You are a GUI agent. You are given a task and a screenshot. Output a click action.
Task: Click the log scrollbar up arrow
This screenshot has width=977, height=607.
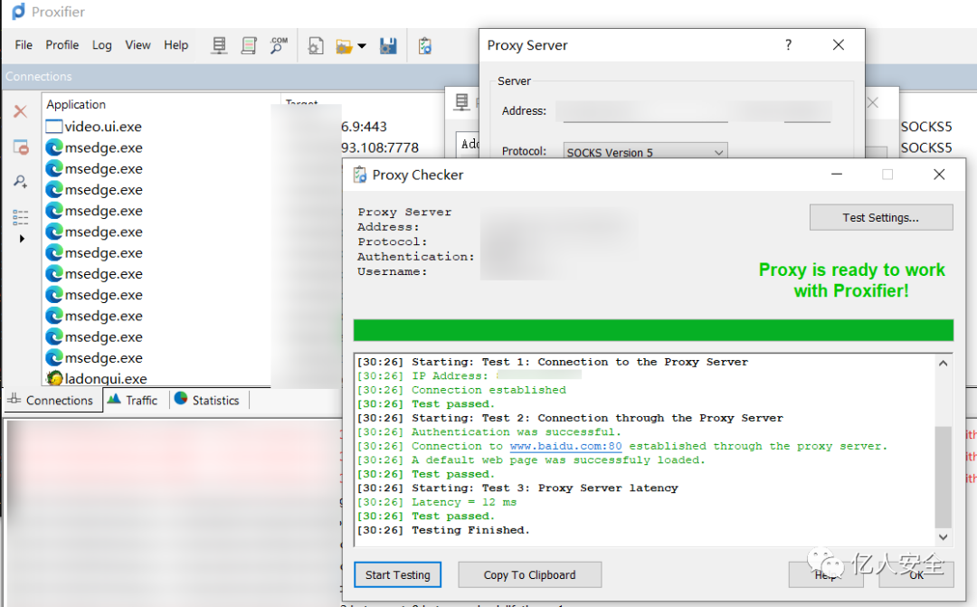944,364
